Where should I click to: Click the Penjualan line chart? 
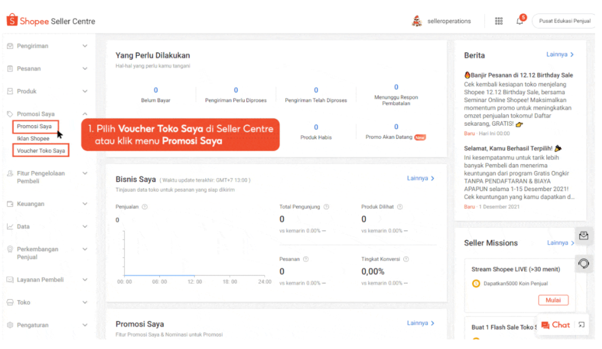point(194,253)
